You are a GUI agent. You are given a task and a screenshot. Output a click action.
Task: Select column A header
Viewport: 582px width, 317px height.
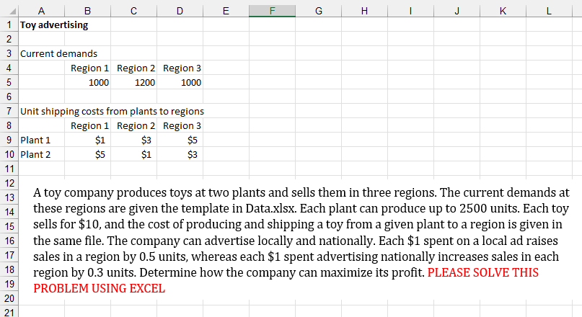tap(41, 11)
